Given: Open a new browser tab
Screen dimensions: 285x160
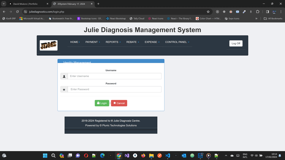Looking at the screenshot, I should point(98,4).
